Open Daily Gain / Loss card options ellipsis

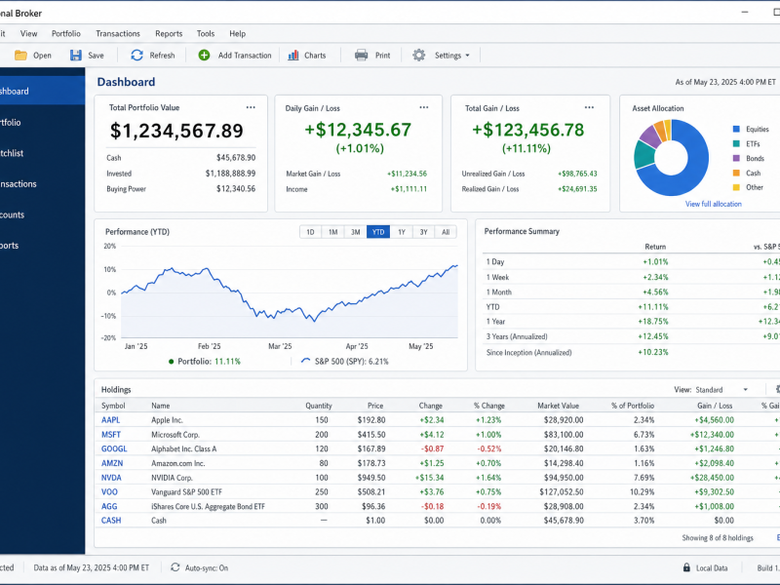(x=424, y=107)
